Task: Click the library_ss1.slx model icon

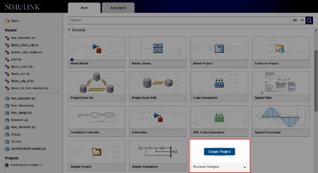Action: 7,73
